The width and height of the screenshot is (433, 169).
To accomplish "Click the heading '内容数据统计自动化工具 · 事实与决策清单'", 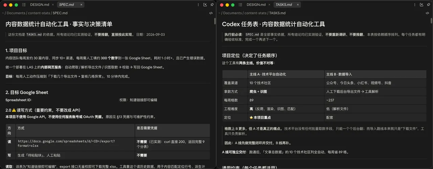I will (59, 24).
